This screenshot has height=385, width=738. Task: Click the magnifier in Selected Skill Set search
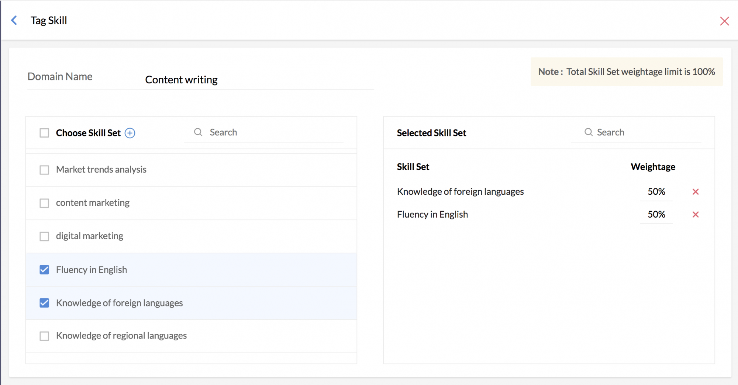click(589, 132)
